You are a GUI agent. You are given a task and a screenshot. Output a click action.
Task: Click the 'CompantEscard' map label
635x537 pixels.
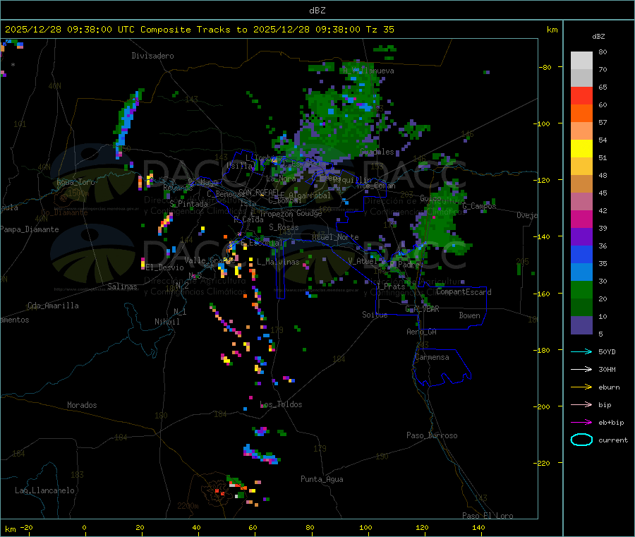click(464, 292)
